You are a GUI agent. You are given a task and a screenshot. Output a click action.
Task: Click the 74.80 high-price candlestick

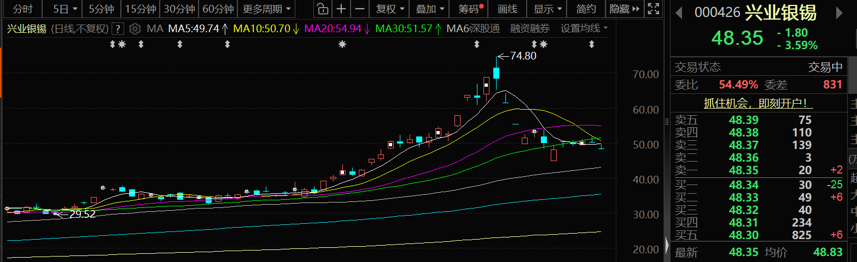point(496,73)
